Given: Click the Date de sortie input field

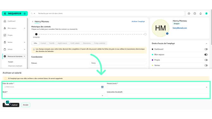Looking at the screenshot, I should tap(54, 87).
